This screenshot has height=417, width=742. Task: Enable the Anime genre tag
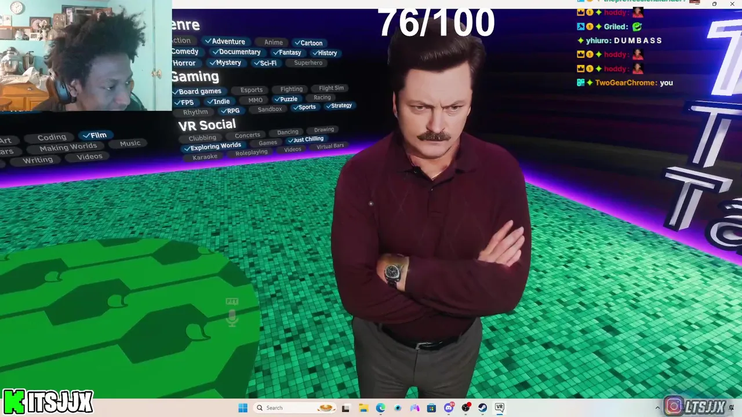pos(274,42)
